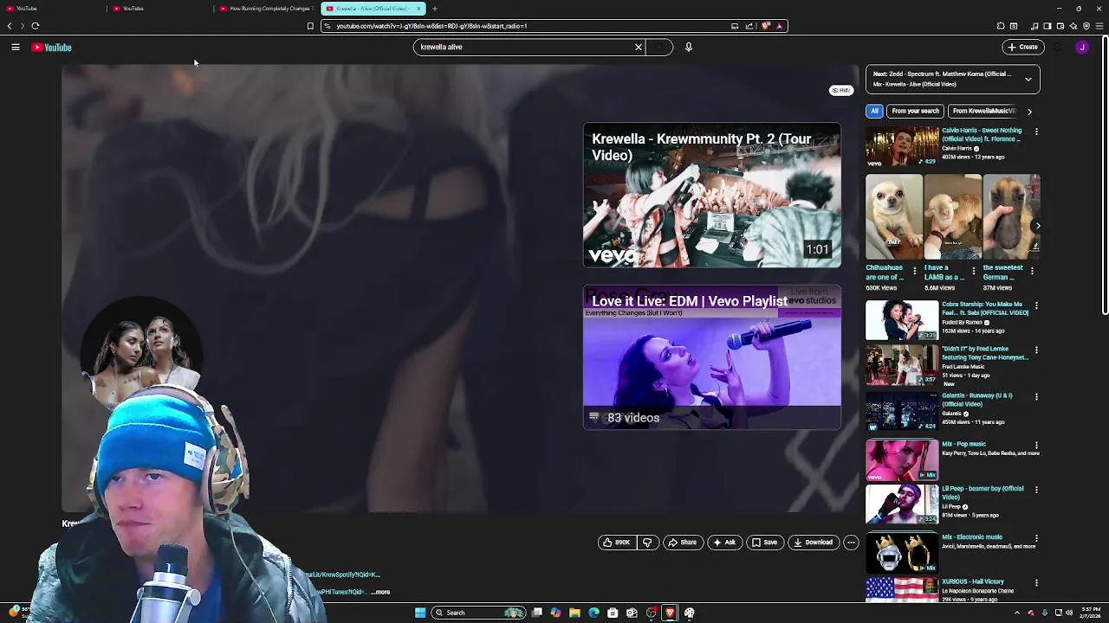Open Microsoft Store from the taskbar
1109x623 pixels.
(613, 613)
